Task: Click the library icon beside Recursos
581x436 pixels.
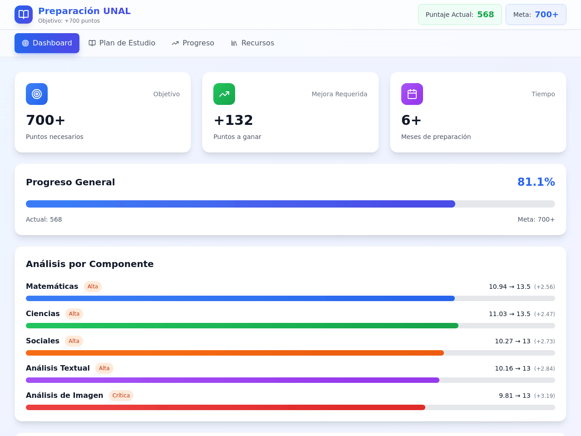Action: [x=234, y=43]
